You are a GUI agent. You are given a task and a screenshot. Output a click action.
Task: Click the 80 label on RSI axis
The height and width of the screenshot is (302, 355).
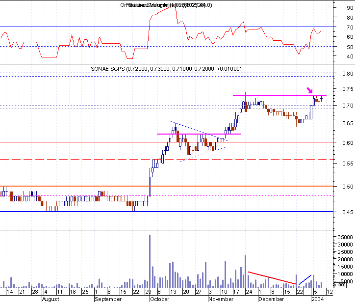tap(350, 18)
